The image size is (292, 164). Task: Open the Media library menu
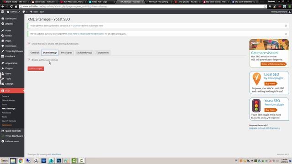8,36
